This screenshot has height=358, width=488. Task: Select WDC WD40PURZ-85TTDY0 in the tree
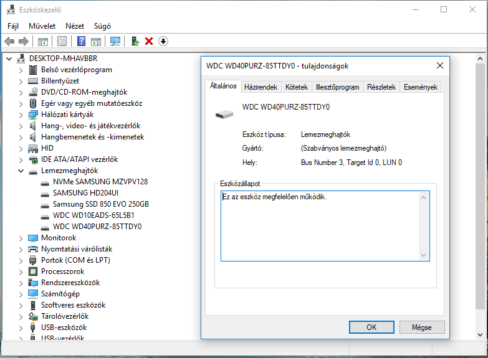pos(97,227)
